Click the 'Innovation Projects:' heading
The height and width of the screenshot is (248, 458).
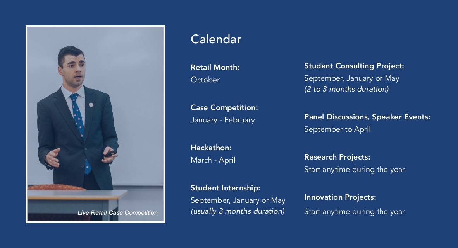coord(340,197)
